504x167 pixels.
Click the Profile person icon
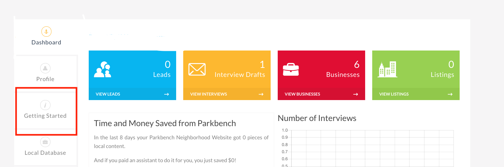click(45, 68)
